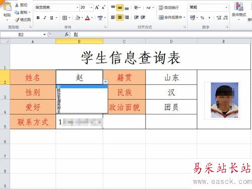Image resolution: width=252 pixels, height=189 pixels.
Task: Expand the Paste options arrow
Action: [x=7, y=20]
